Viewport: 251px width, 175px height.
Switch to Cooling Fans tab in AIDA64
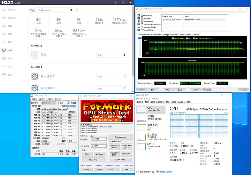point(156,34)
